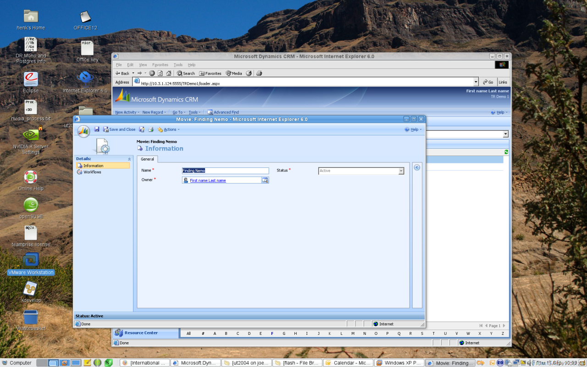Image resolution: width=587 pixels, height=367 pixels.
Task: Open the View menu in Dynamics CRM browser
Action: click(143, 65)
